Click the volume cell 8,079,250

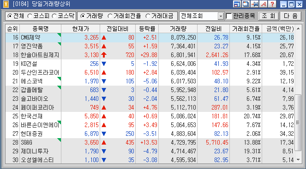click(183, 38)
